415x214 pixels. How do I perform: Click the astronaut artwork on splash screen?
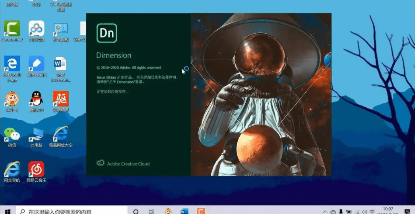pyautogui.click(x=261, y=94)
